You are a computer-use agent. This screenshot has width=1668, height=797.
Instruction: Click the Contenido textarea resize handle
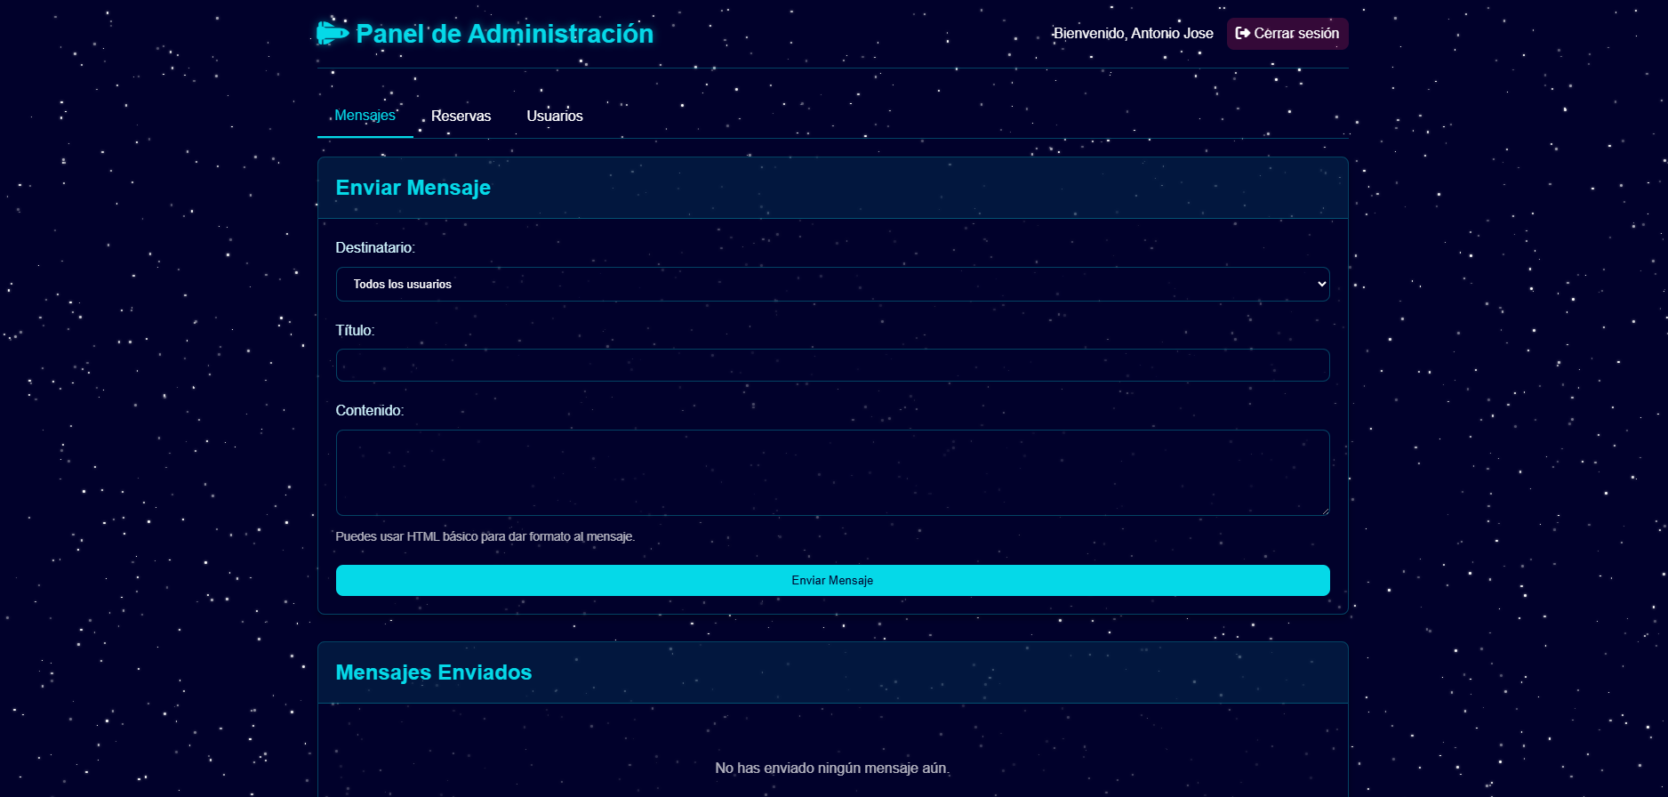[1324, 510]
